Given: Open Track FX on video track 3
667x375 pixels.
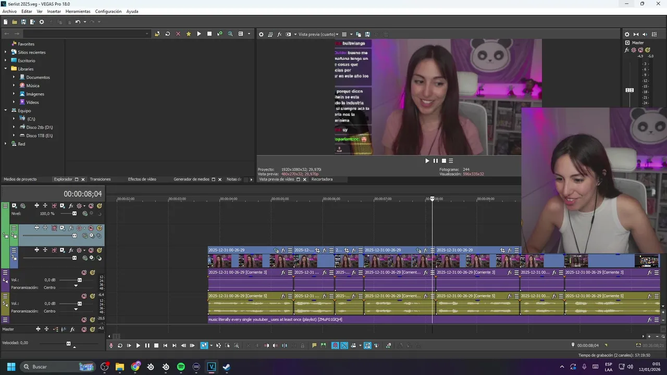Looking at the screenshot, I should pyautogui.click(x=71, y=250).
